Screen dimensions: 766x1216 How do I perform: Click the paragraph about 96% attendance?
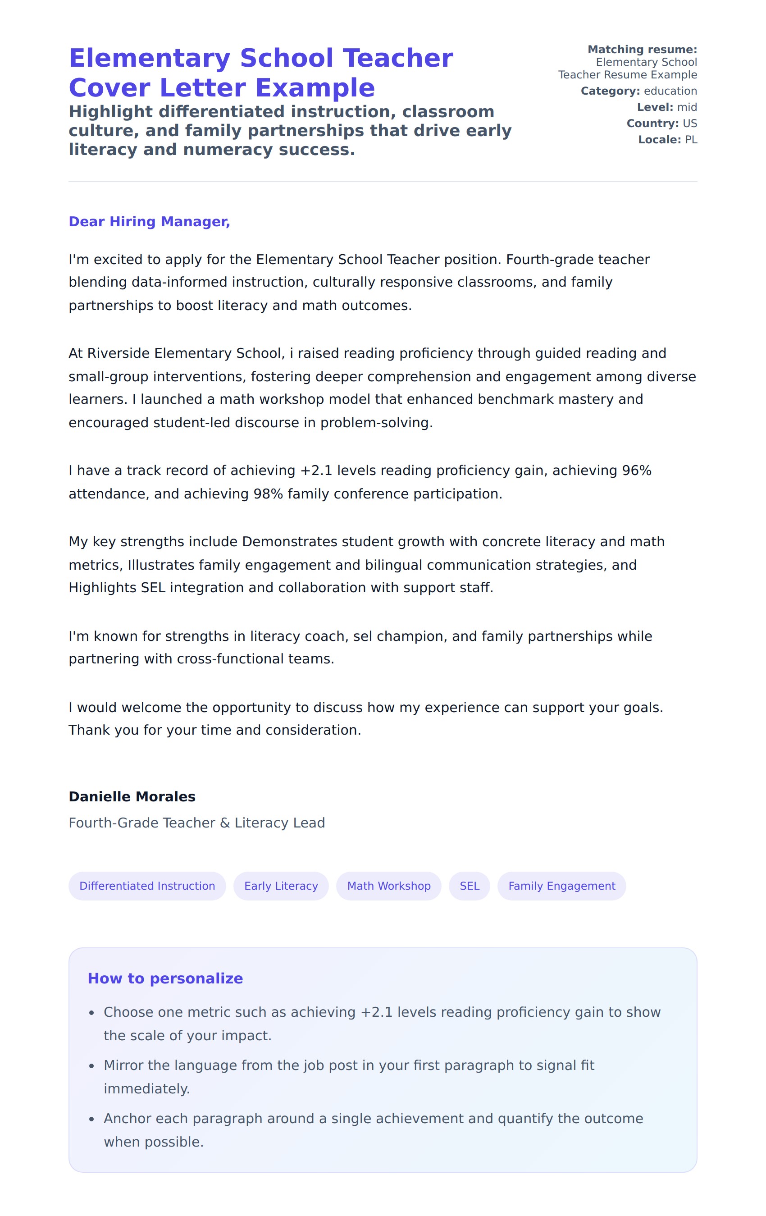[x=360, y=482]
